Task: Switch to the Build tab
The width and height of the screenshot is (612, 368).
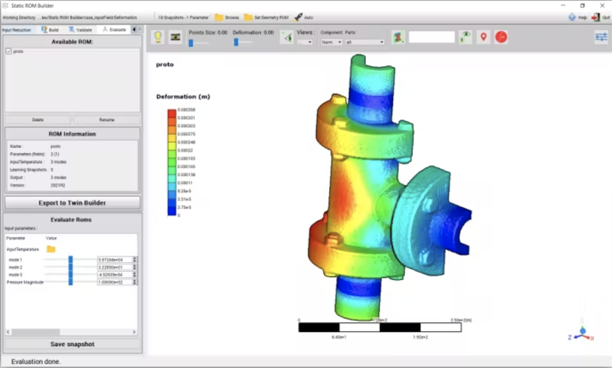Action: [x=50, y=30]
